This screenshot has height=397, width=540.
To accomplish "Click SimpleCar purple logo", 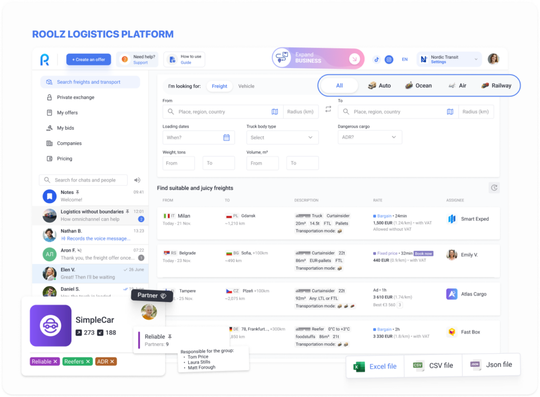I will tap(51, 325).
